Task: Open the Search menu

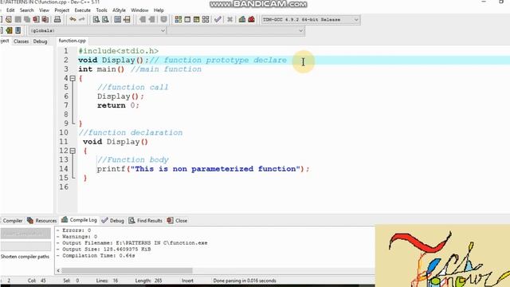Action: [x=26, y=10]
